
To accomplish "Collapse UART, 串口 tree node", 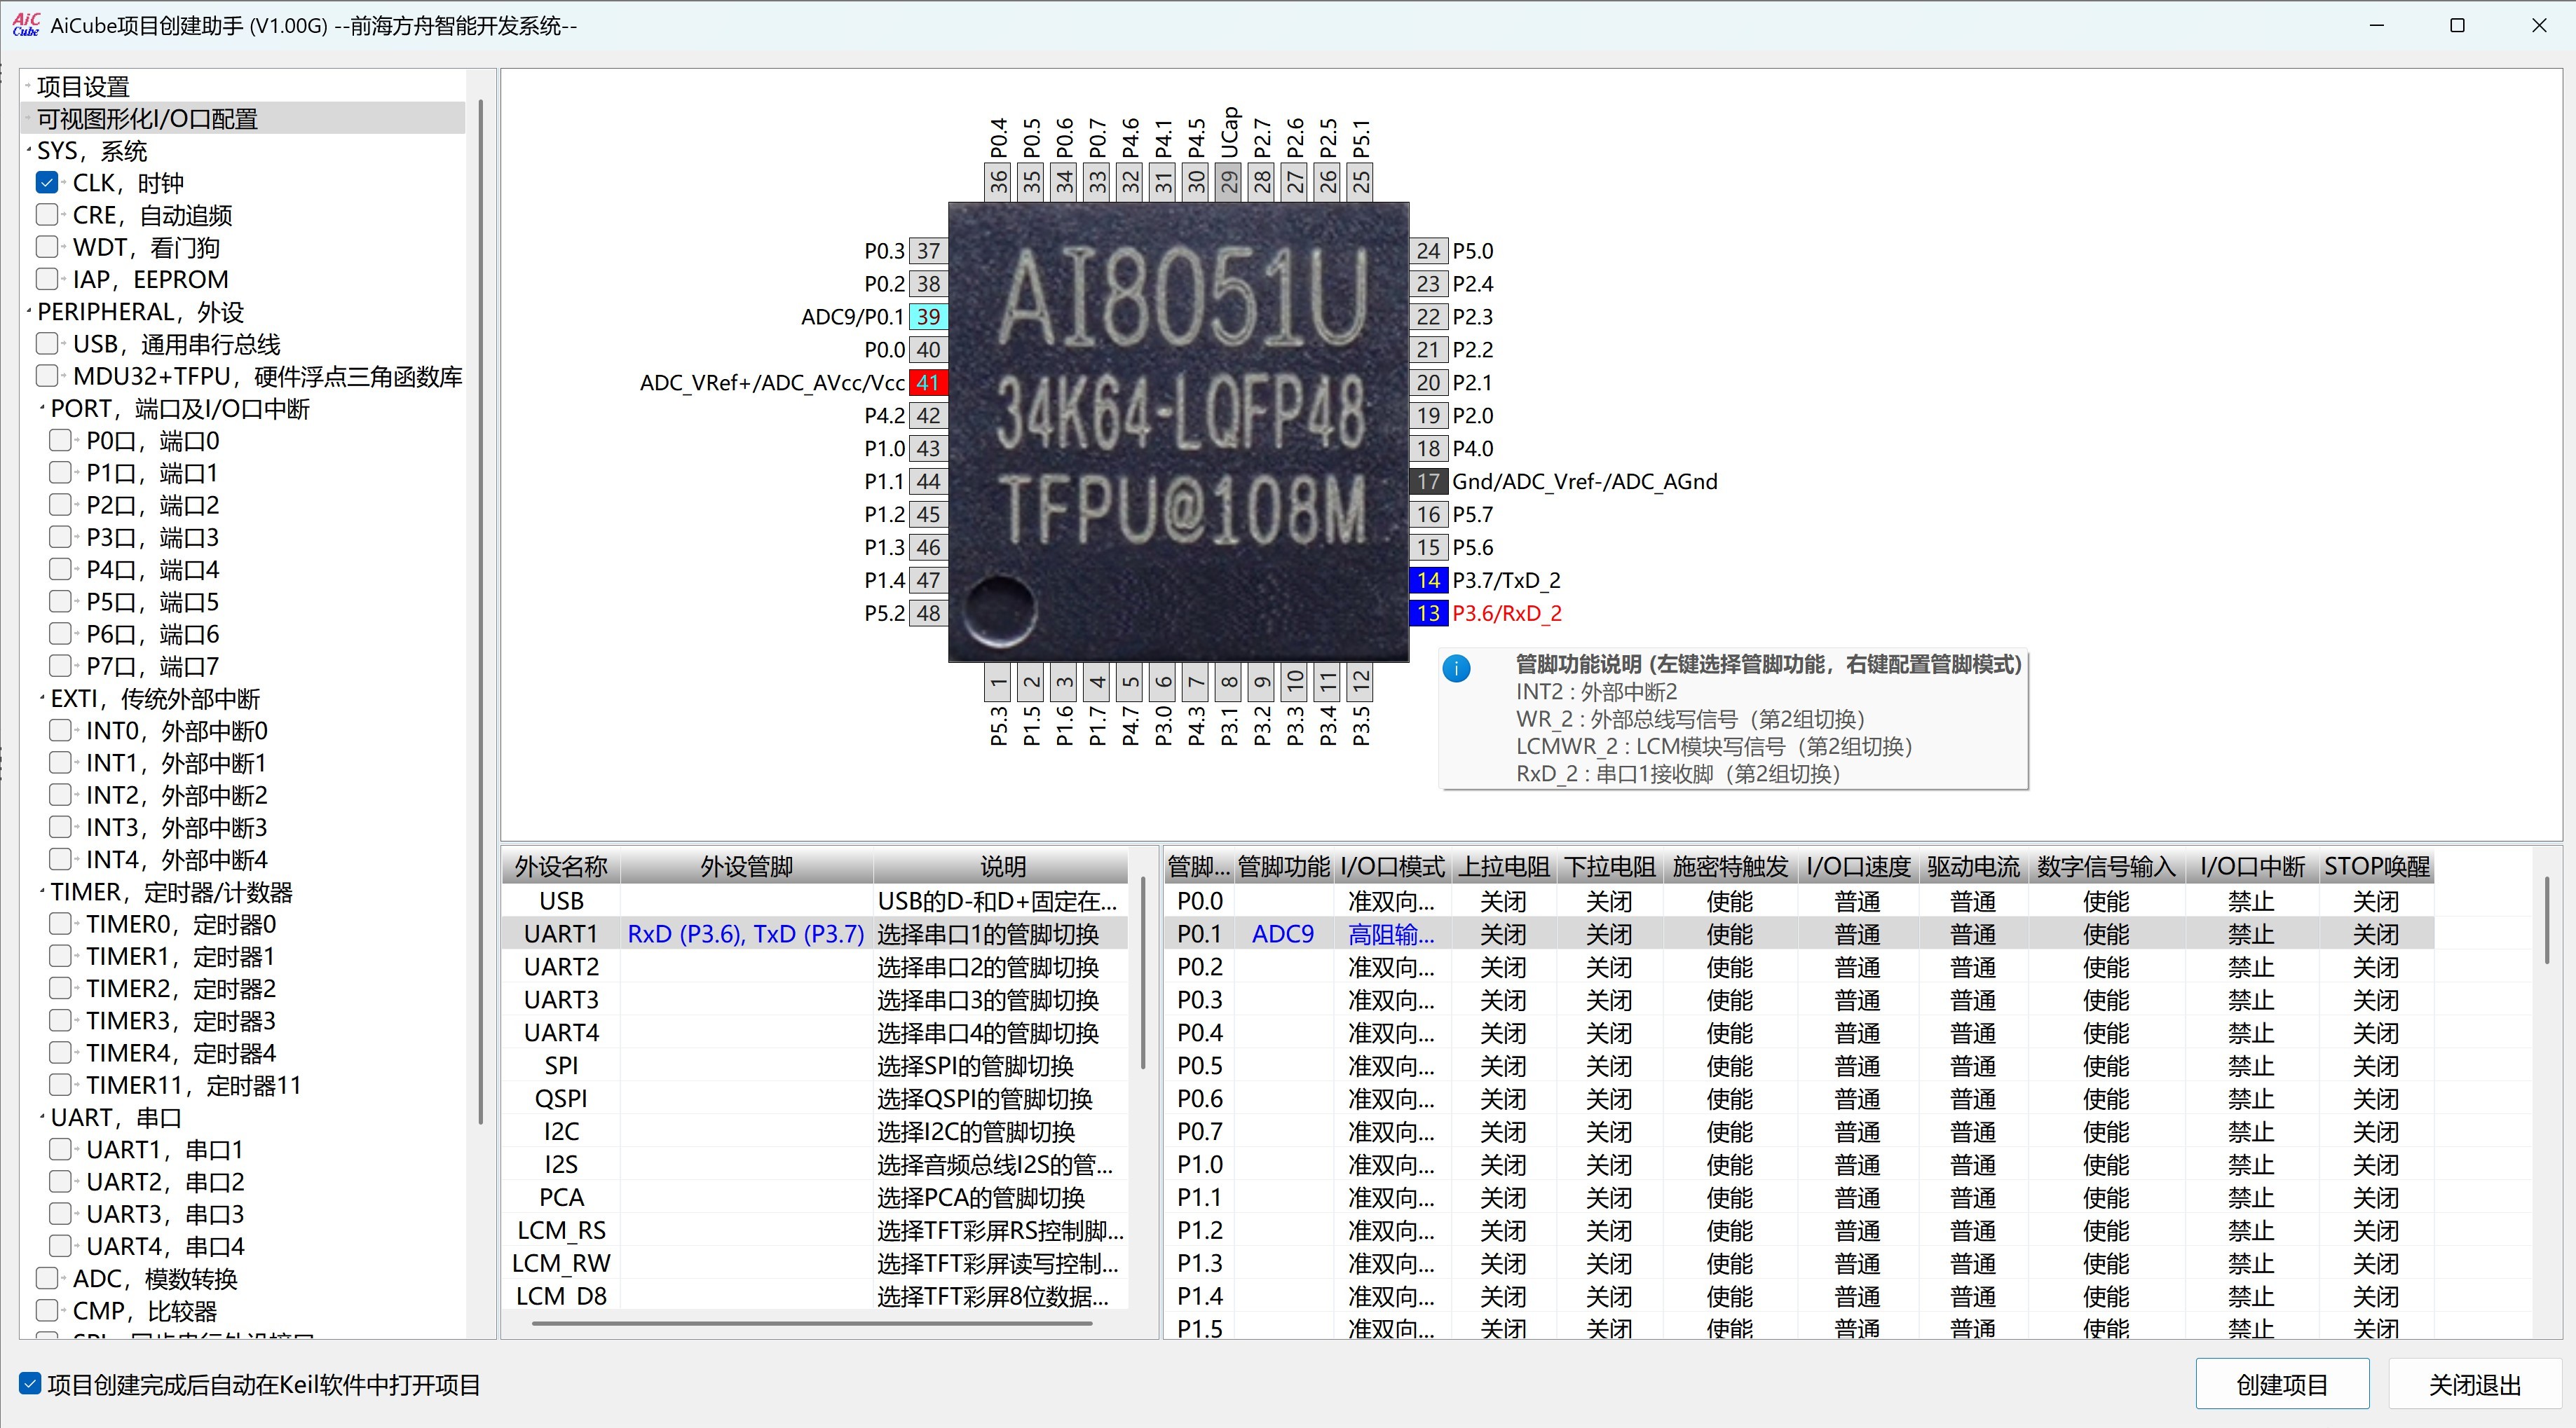I will (x=42, y=1117).
